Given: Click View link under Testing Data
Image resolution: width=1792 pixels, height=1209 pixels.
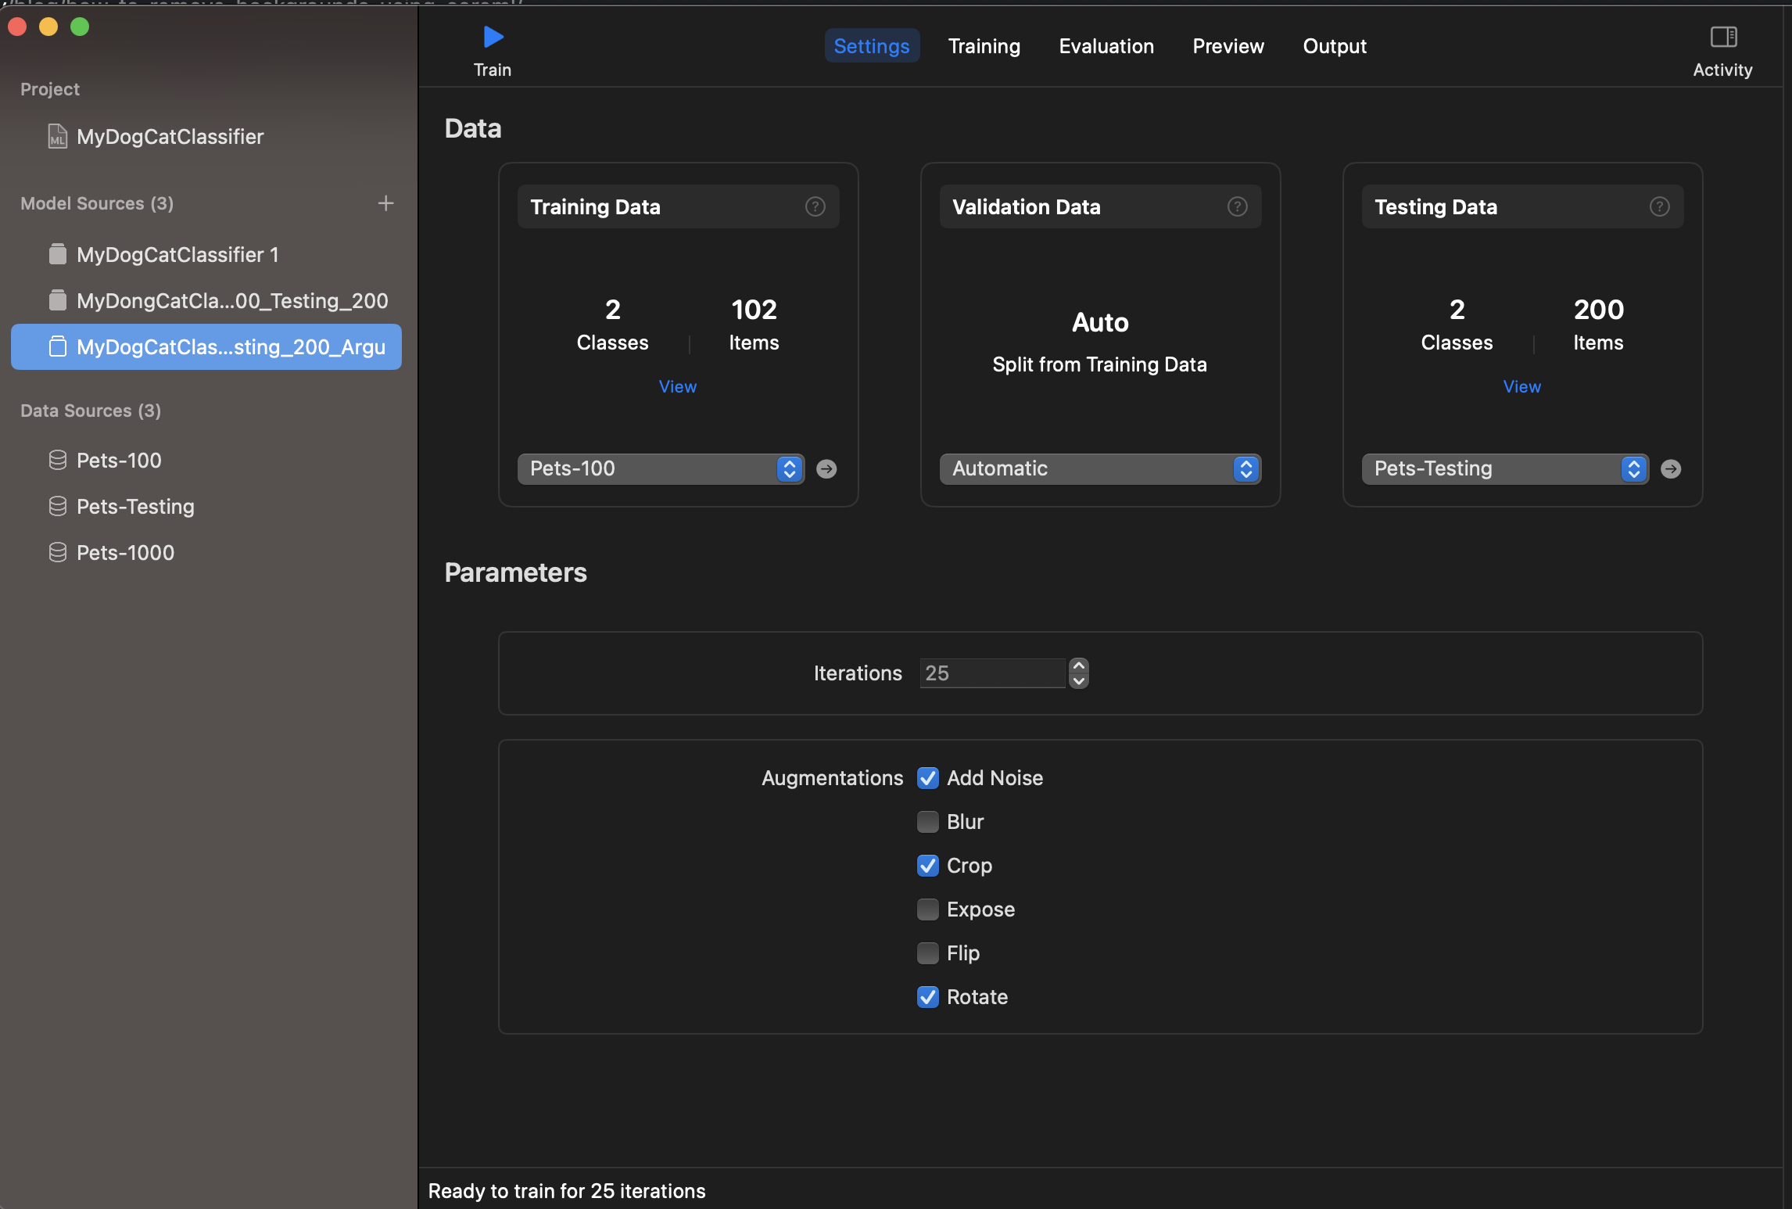Looking at the screenshot, I should click(1521, 386).
